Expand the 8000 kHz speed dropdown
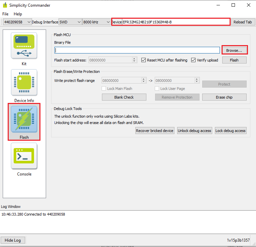256x247 pixels. click(96, 22)
